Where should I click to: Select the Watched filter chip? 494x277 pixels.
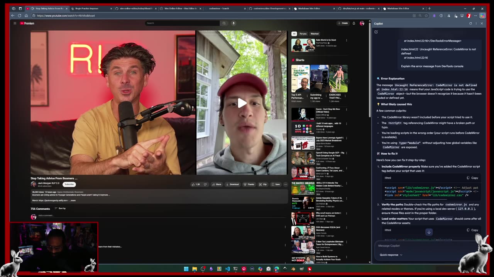pyautogui.click(x=315, y=33)
